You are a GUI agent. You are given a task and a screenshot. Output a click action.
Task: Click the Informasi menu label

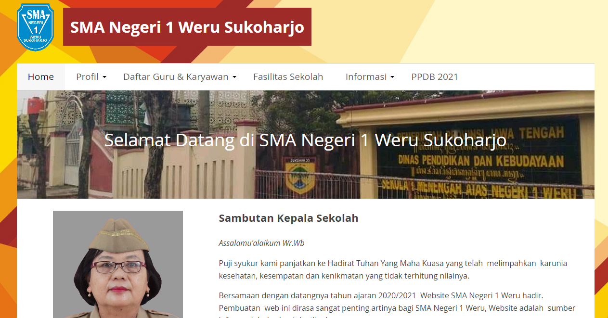(366, 77)
